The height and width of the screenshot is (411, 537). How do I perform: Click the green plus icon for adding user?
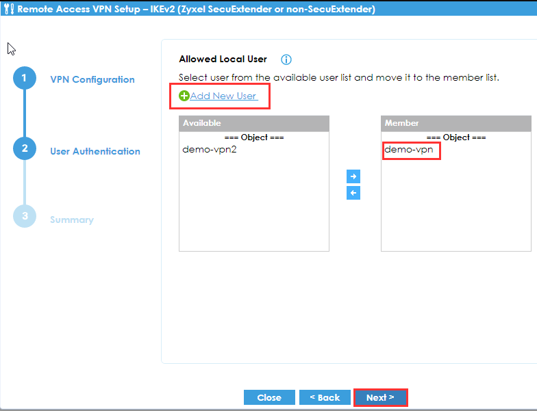[x=184, y=96]
